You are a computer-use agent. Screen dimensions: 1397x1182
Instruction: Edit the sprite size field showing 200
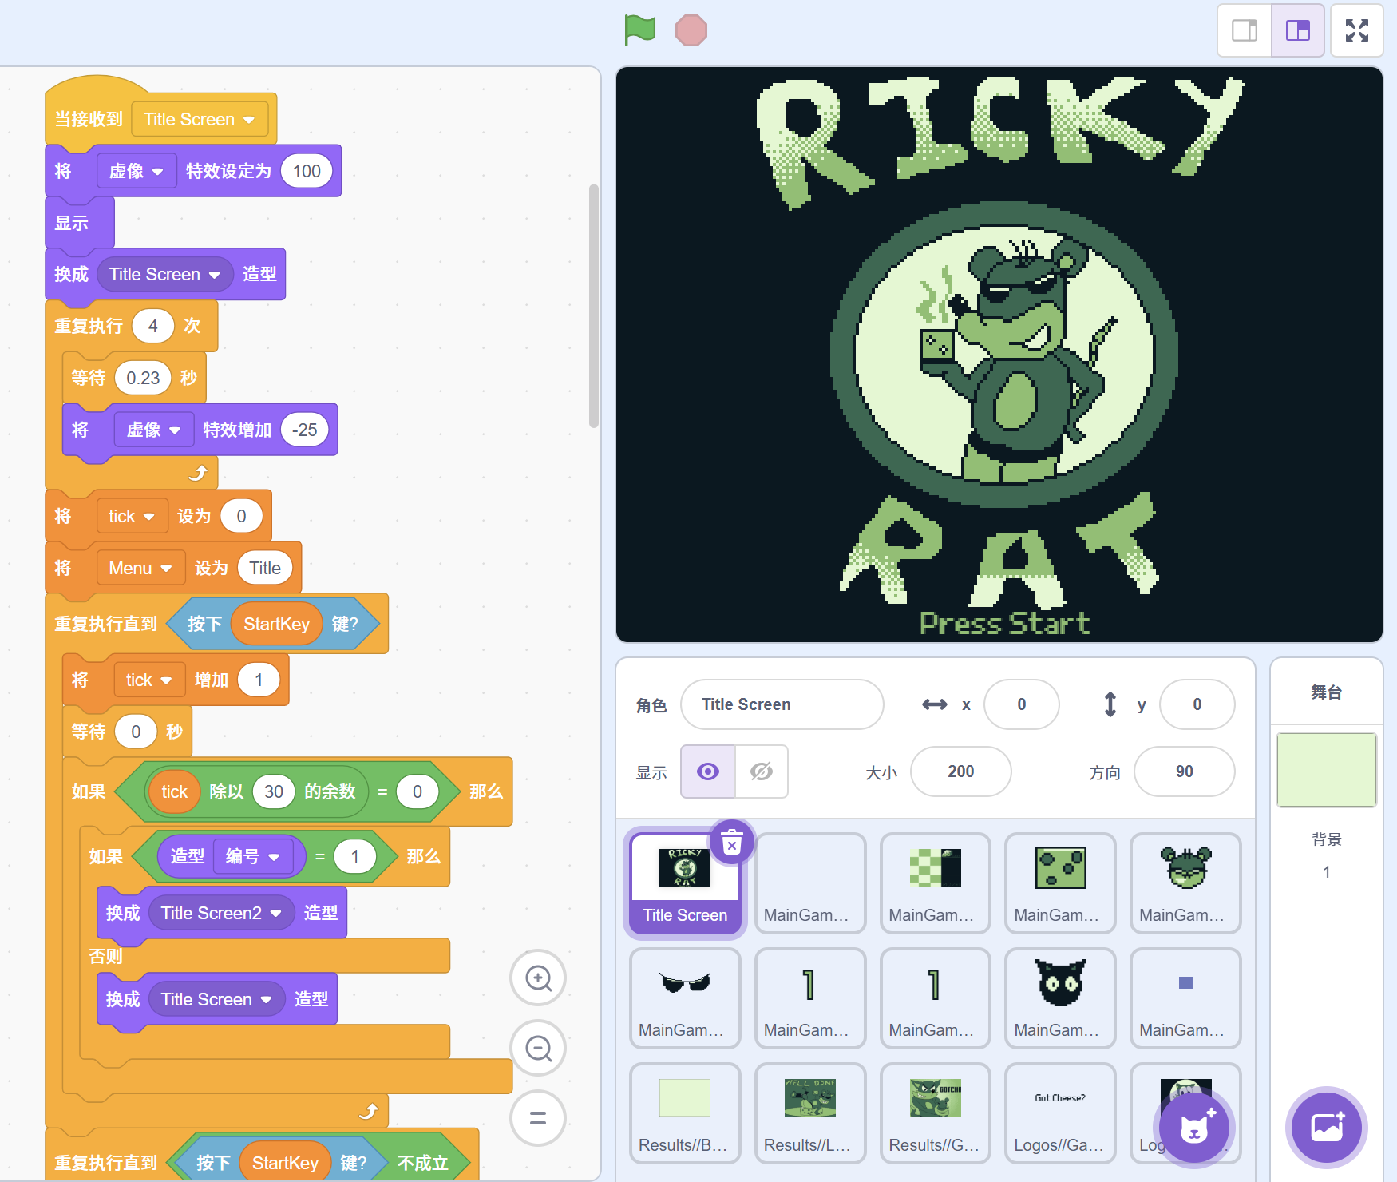(x=960, y=771)
